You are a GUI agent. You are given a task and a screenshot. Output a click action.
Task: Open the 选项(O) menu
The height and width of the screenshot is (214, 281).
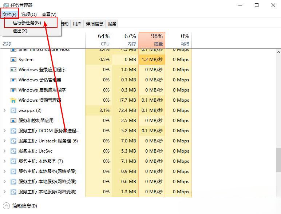pos(29,14)
